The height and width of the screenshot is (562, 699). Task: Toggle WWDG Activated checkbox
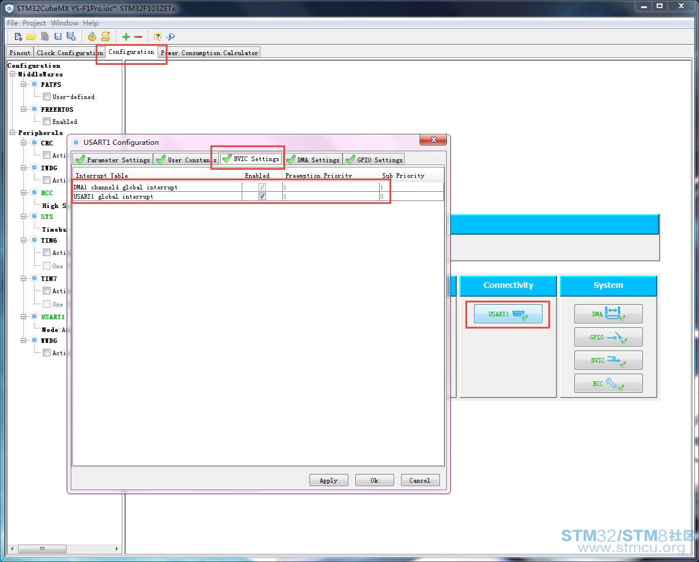coord(47,353)
